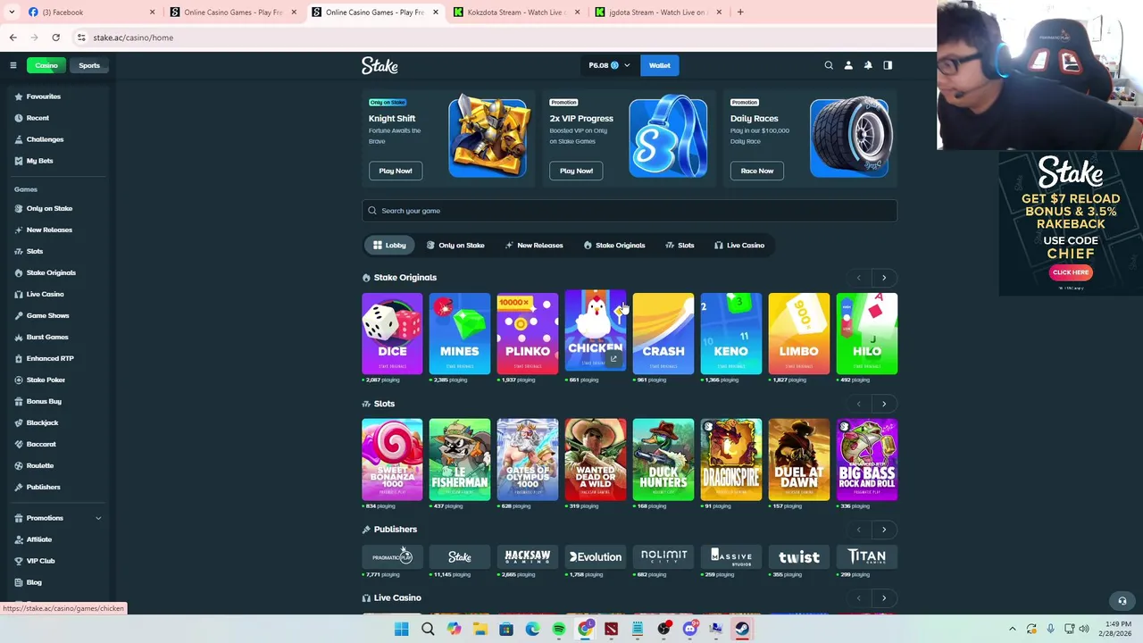The width and height of the screenshot is (1143, 643).
Task: Open Gates of Olympus 1000 slot thumbnail
Action: (x=528, y=459)
